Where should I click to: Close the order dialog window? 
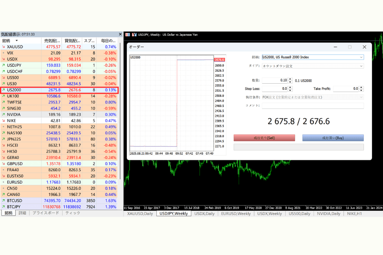(364, 47)
